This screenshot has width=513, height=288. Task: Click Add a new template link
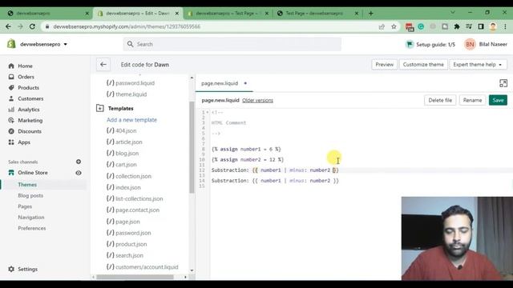131,120
